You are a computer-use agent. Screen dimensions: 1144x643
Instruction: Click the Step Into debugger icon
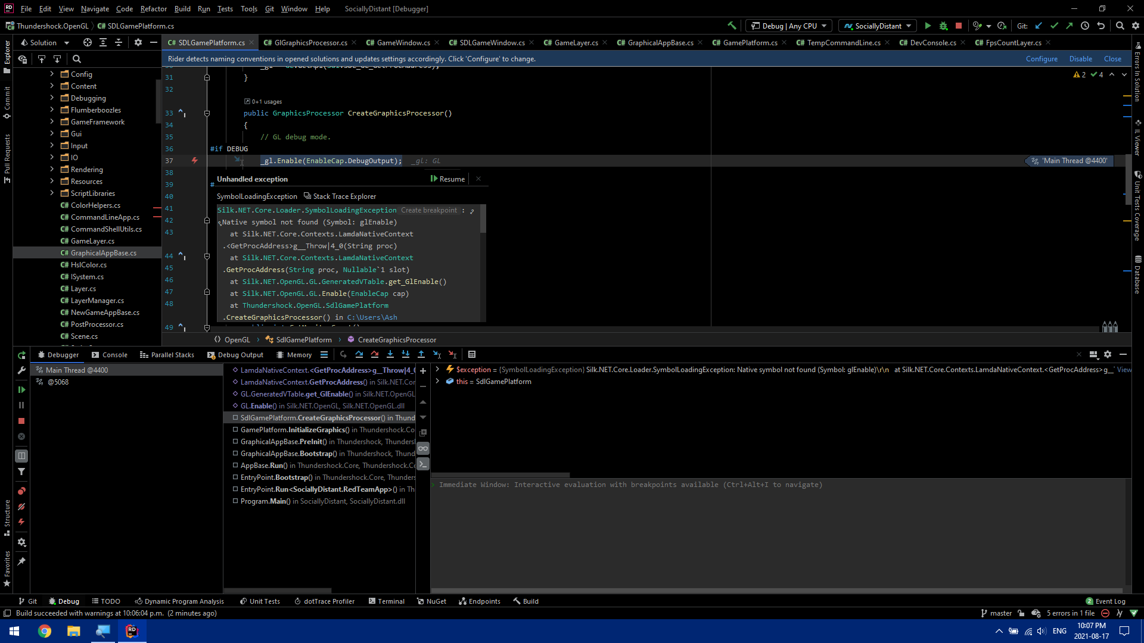click(x=390, y=355)
